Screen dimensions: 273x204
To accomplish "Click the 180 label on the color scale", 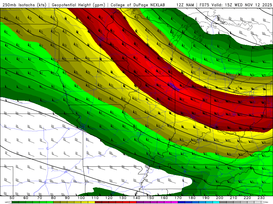I will point(192,198).
